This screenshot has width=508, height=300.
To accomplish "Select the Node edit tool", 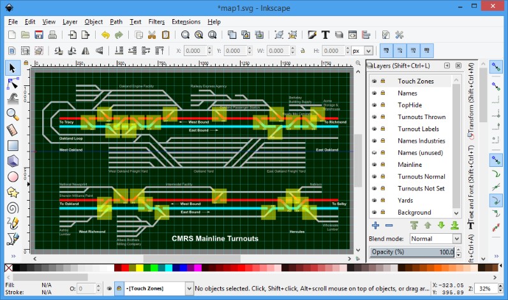I will coord(12,83).
